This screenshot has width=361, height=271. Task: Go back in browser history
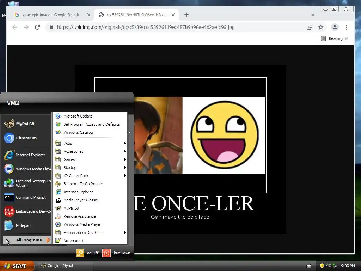15,27
